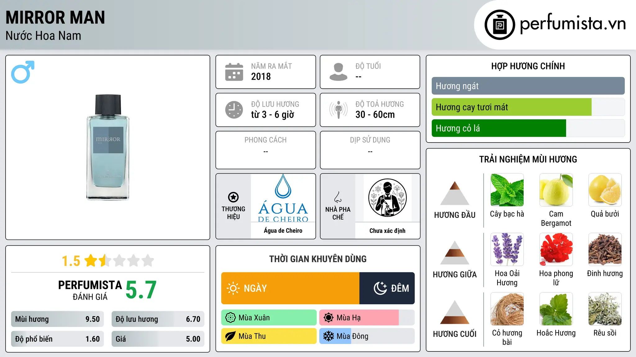636x357 pixels.
Task: Click the 1.5 star rating
Action: pos(108,261)
